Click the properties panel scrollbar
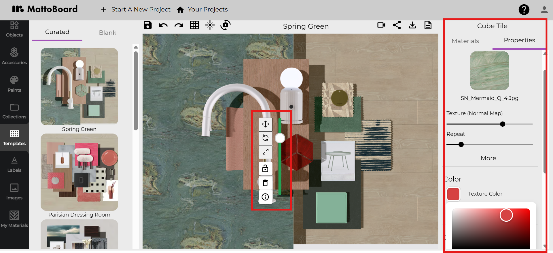Image resolution: width=553 pixels, height=253 pixels. coord(544,122)
